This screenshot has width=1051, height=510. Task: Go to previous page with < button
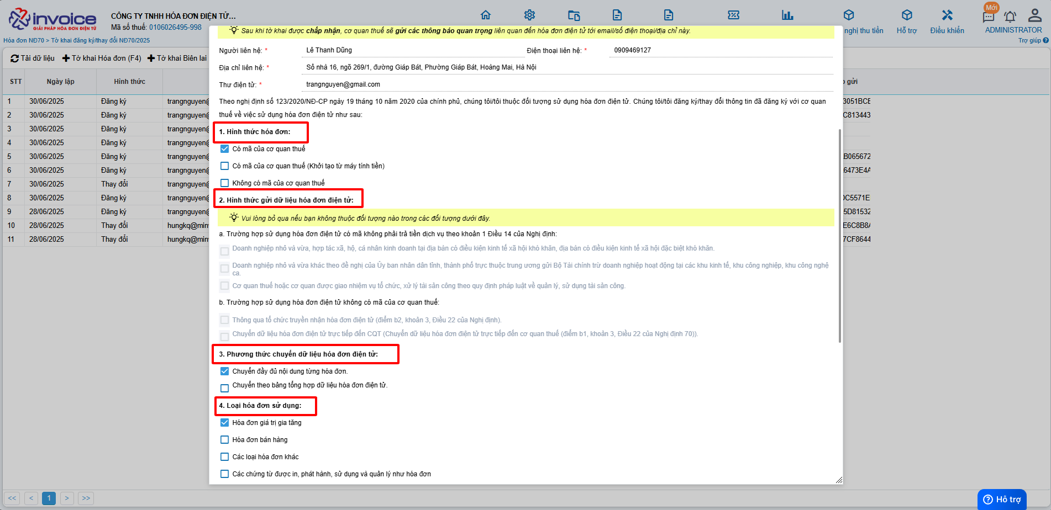click(x=31, y=498)
